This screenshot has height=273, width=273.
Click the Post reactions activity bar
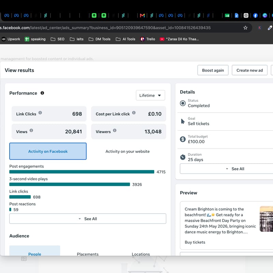[10, 210]
